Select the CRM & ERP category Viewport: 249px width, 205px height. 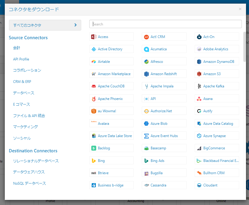pyautogui.click(x=22, y=82)
